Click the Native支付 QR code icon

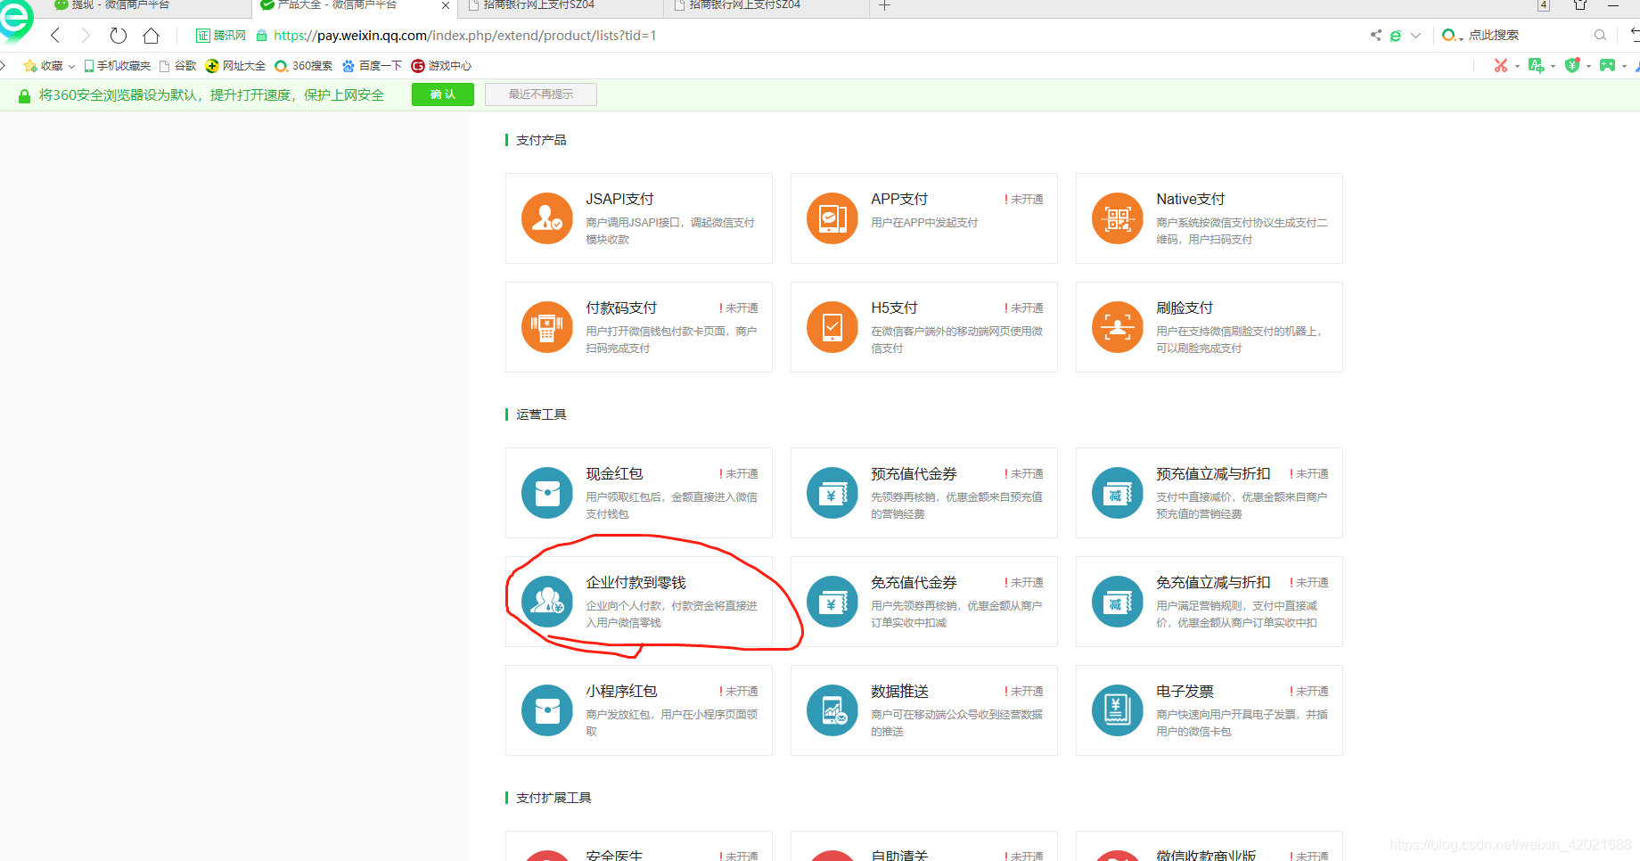[1117, 218]
